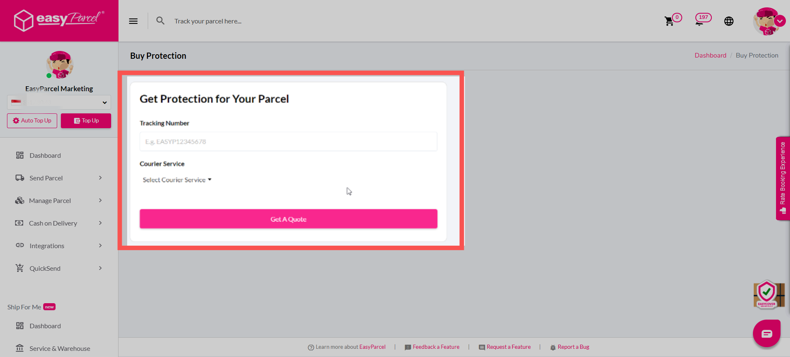Click the Ship For Me heading

pyautogui.click(x=24, y=307)
